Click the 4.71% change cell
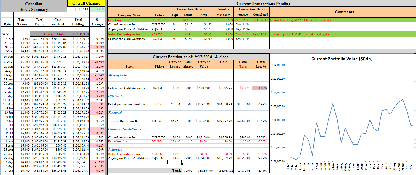Viewport: 416px width, 175px height. click(98, 71)
